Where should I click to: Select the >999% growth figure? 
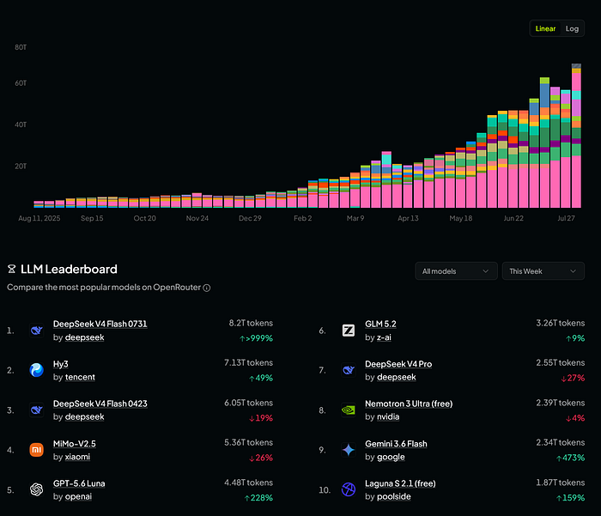(x=256, y=338)
